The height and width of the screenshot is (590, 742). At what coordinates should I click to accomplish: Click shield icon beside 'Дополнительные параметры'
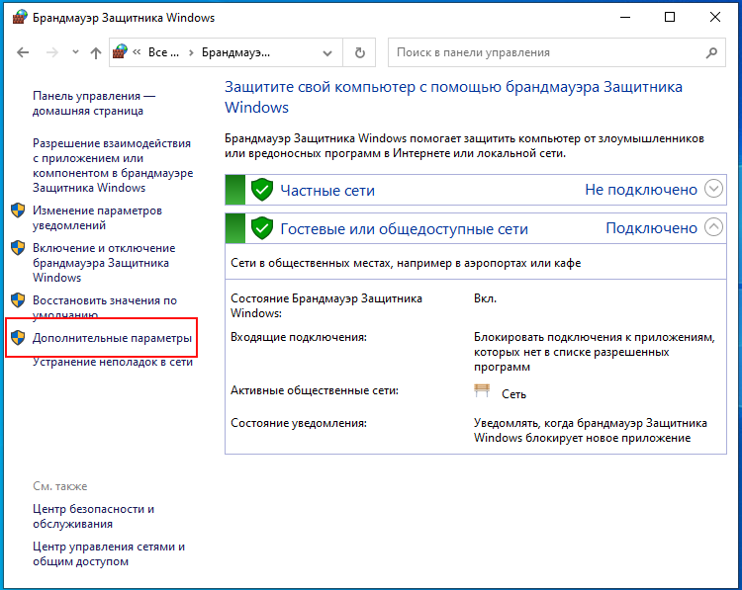(18, 338)
